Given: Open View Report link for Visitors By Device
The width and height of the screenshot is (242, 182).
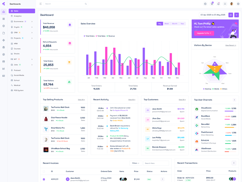Looking at the screenshot, I should 231,45.
